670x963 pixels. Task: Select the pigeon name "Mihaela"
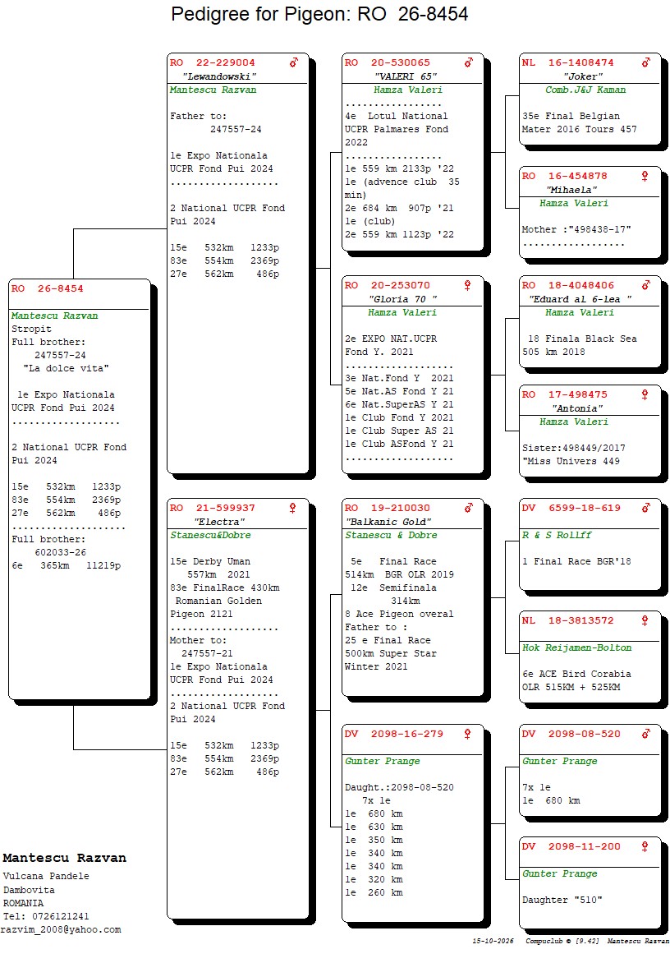click(x=571, y=190)
